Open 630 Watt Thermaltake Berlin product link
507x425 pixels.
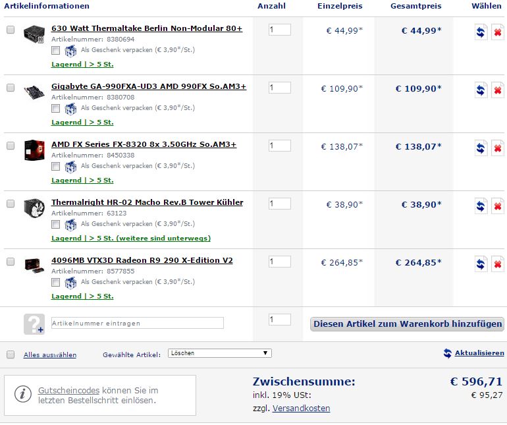click(x=147, y=28)
